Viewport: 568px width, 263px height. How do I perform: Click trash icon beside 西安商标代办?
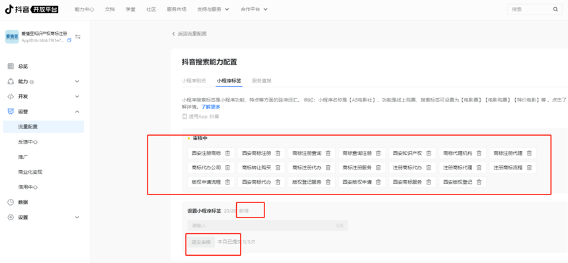coord(278,182)
